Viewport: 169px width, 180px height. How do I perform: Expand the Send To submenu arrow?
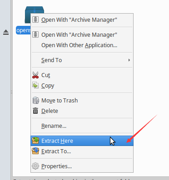(x=129, y=60)
